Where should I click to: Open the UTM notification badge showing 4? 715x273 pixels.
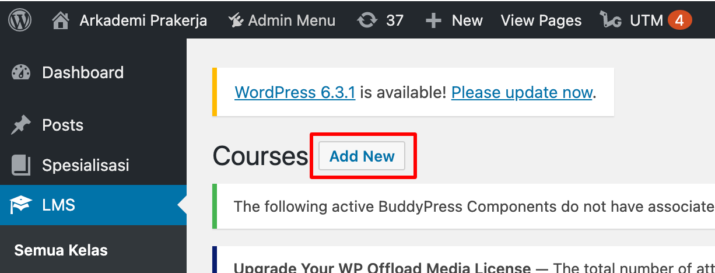(679, 20)
